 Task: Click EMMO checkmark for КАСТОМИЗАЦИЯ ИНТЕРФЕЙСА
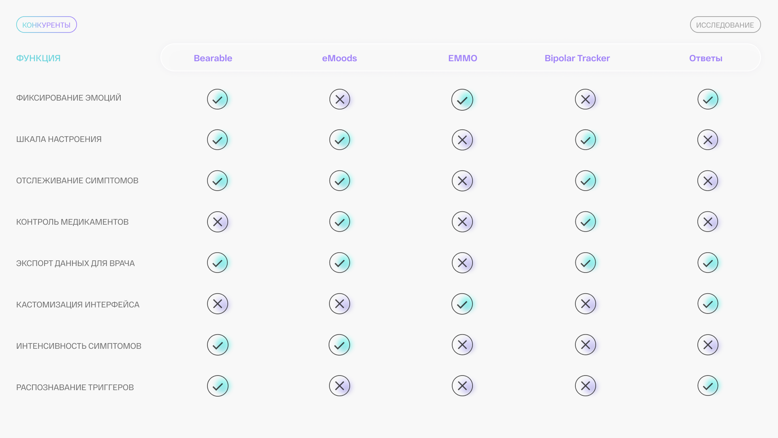[462, 304]
